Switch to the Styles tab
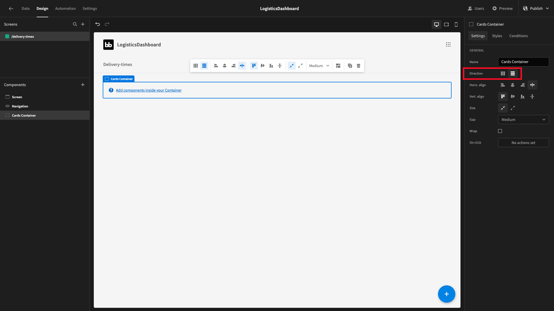The height and width of the screenshot is (311, 554). 497,36
